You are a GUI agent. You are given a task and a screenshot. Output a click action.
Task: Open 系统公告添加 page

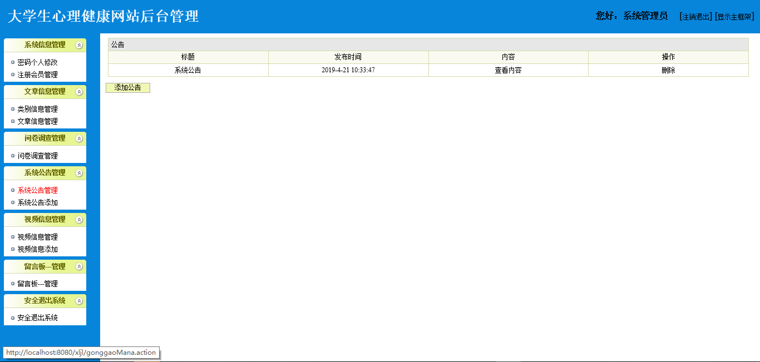coord(37,202)
